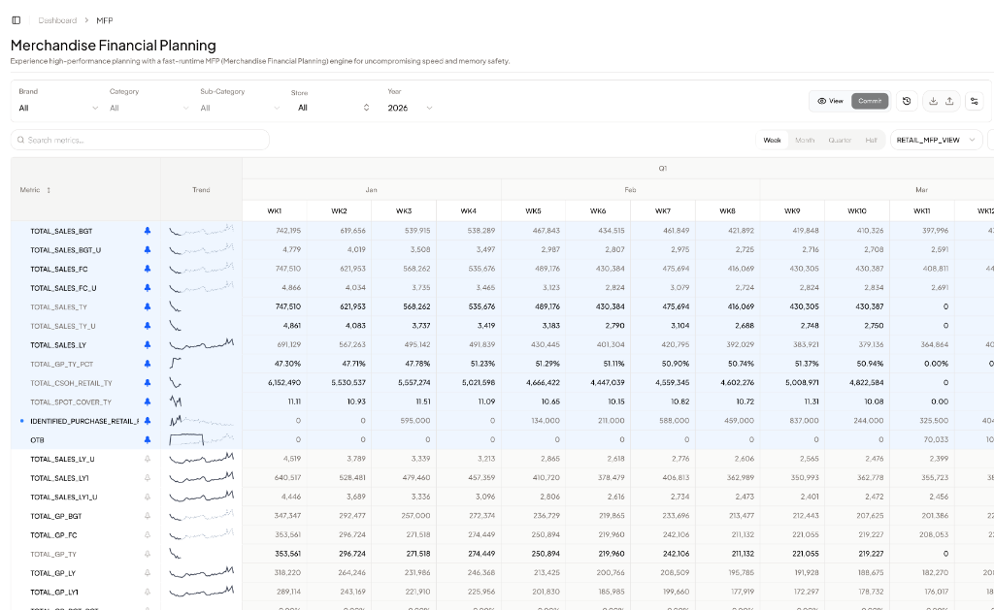Open the Store selector
Screen dimensions: 994x610
click(334, 108)
